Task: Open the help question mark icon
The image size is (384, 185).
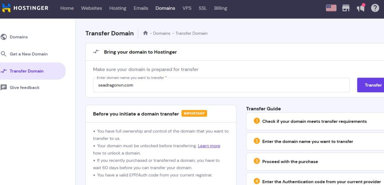Action: [x=375, y=8]
